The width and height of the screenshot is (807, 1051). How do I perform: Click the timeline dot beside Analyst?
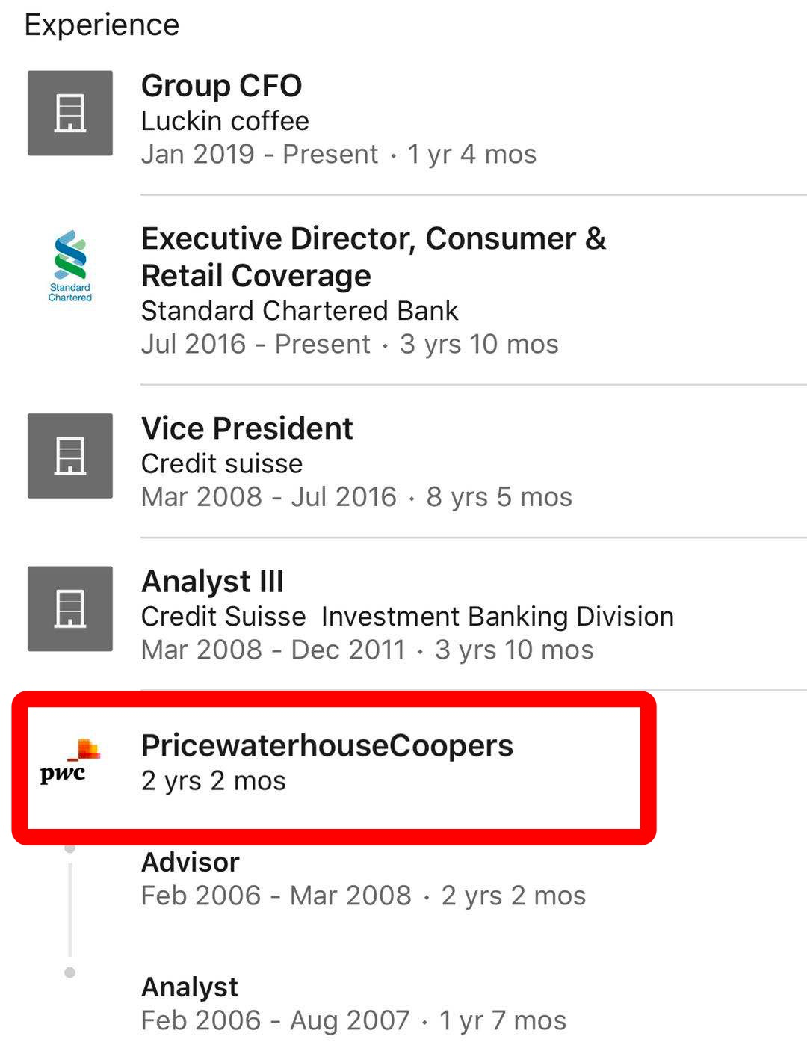click(70, 973)
